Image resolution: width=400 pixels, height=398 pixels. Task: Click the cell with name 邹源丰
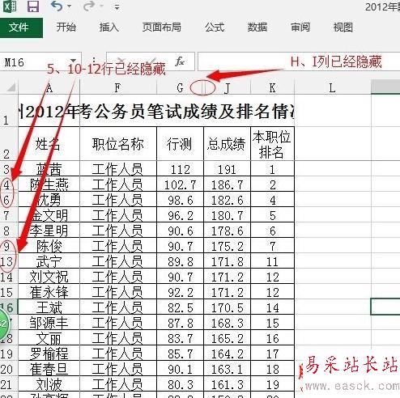click(49, 323)
